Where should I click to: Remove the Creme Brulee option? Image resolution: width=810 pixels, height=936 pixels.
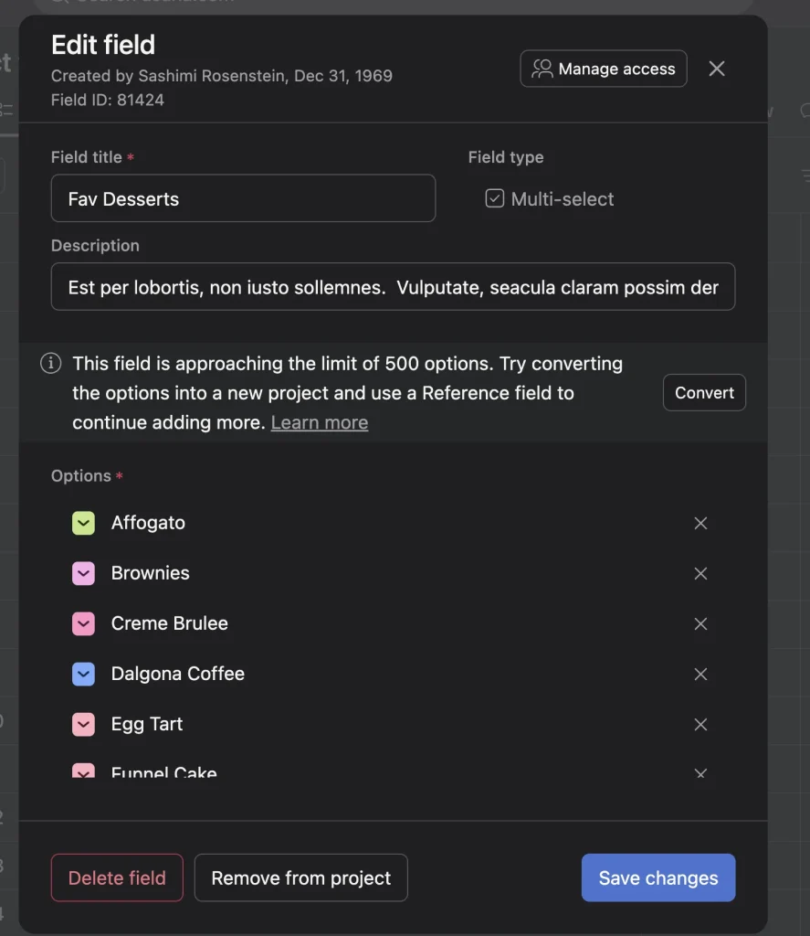click(x=700, y=623)
